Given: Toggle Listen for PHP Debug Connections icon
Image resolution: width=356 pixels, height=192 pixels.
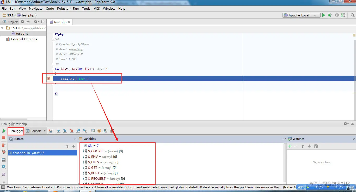Looking at the screenshot, I should [x=343, y=15].
